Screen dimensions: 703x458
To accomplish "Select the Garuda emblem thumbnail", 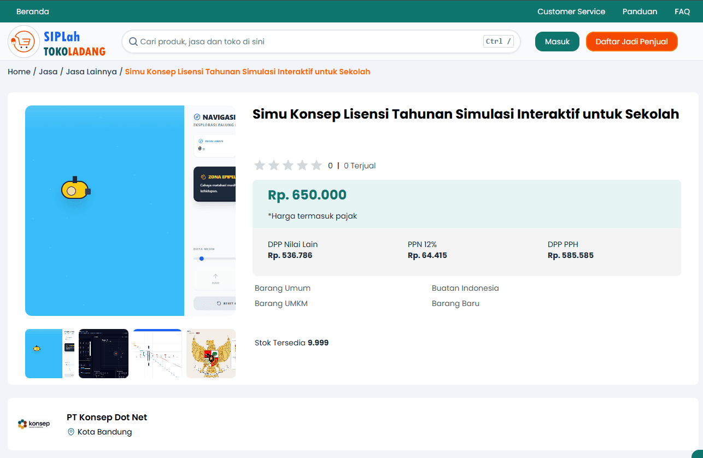I will click(210, 354).
